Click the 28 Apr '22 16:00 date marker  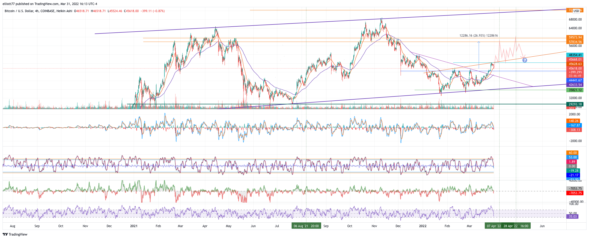pyautogui.click(x=516, y=226)
